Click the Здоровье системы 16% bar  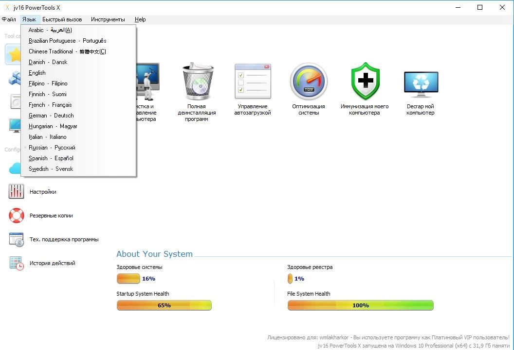[x=128, y=279]
